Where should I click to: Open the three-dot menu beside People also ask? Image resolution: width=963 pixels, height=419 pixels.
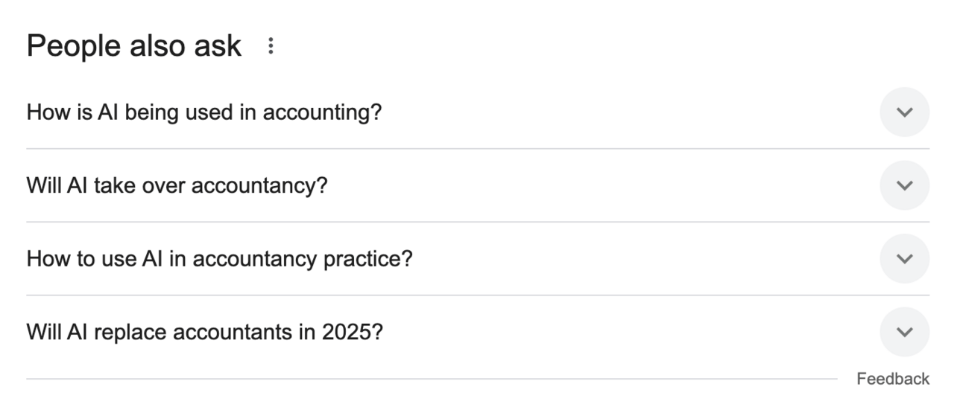270,47
